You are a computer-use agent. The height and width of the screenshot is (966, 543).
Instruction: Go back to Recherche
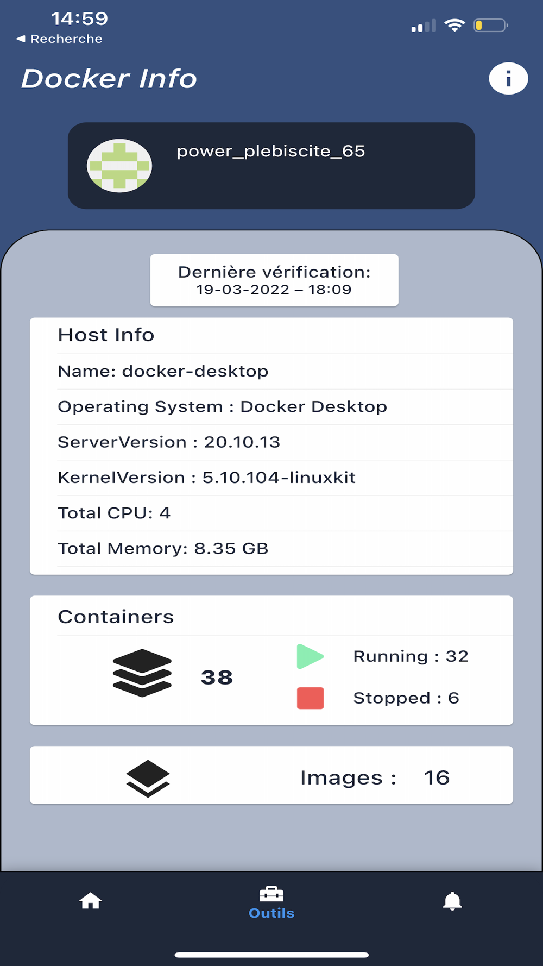(x=59, y=39)
